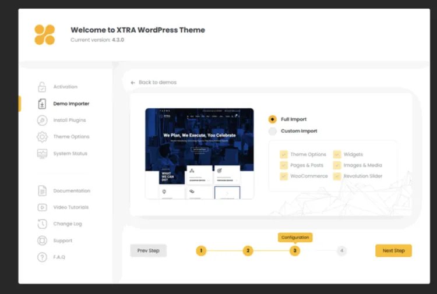Open Theme Options in sidebar
The height and width of the screenshot is (294, 437).
tap(71, 137)
